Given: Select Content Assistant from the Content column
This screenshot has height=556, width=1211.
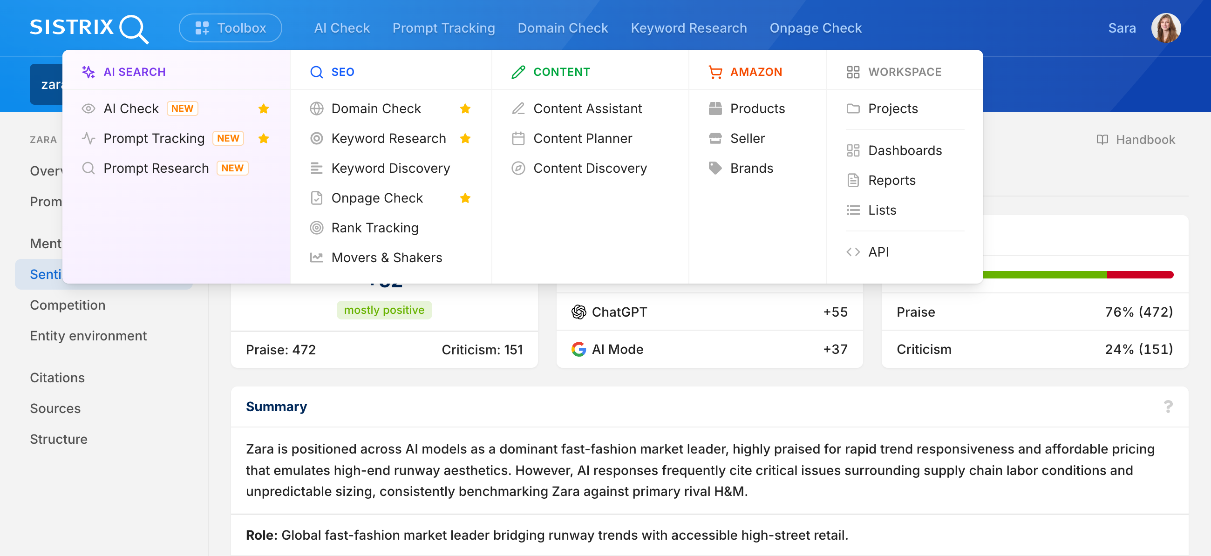Looking at the screenshot, I should coord(587,108).
